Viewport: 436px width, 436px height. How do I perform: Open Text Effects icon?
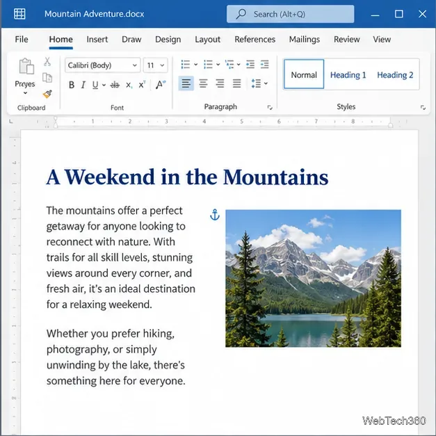click(x=160, y=85)
